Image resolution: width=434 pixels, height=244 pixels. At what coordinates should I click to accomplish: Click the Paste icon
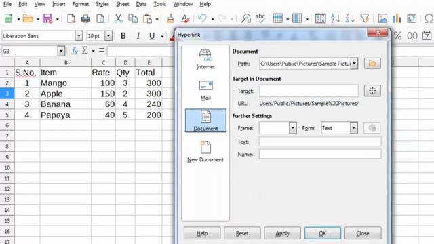click(x=147, y=18)
